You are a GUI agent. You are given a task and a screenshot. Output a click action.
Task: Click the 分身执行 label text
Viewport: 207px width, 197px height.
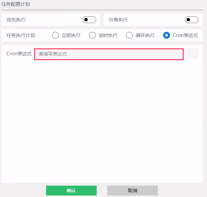118,20
